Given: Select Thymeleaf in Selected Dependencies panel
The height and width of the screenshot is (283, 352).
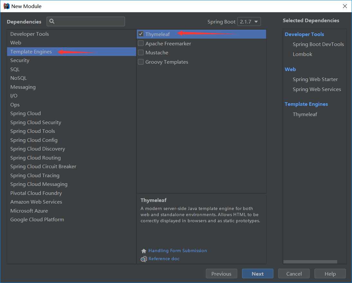Looking at the screenshot, I should (x=305, y=114).
